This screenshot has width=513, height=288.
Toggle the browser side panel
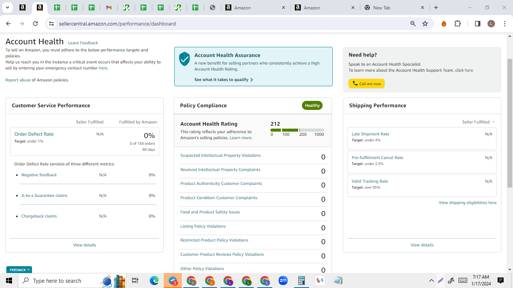tap(478, 24)
